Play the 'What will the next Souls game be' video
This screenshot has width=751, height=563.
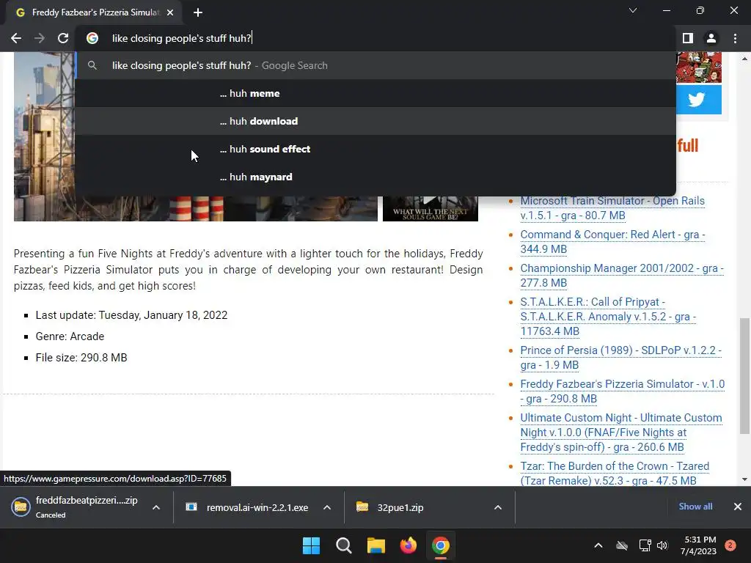pos(430,208)
